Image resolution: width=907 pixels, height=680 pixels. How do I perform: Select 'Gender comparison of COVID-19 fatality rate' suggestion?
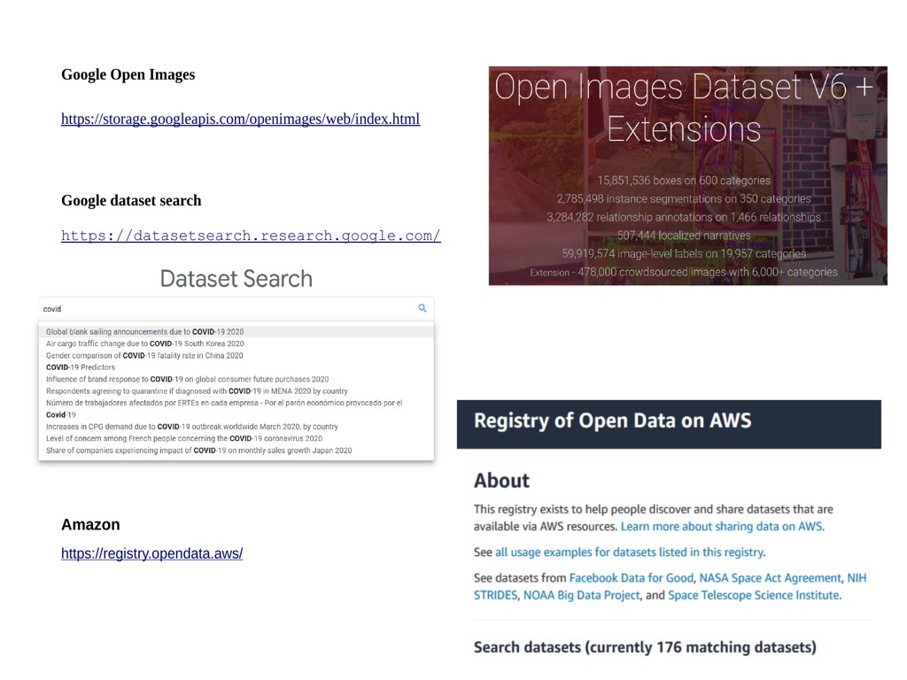(144, 355)
